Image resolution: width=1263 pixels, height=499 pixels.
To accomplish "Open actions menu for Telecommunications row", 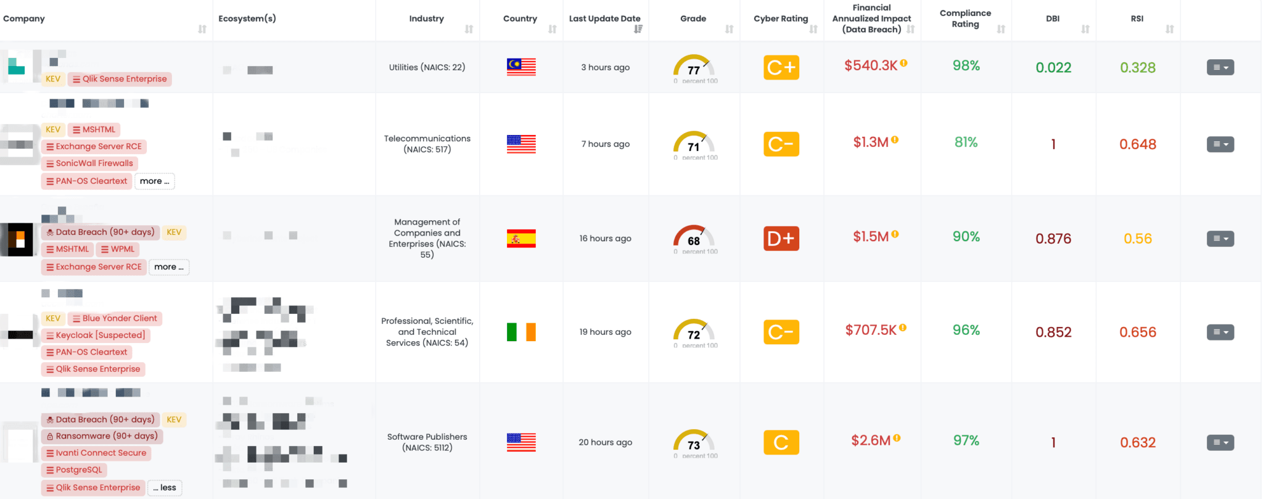I will (1220, 144).
